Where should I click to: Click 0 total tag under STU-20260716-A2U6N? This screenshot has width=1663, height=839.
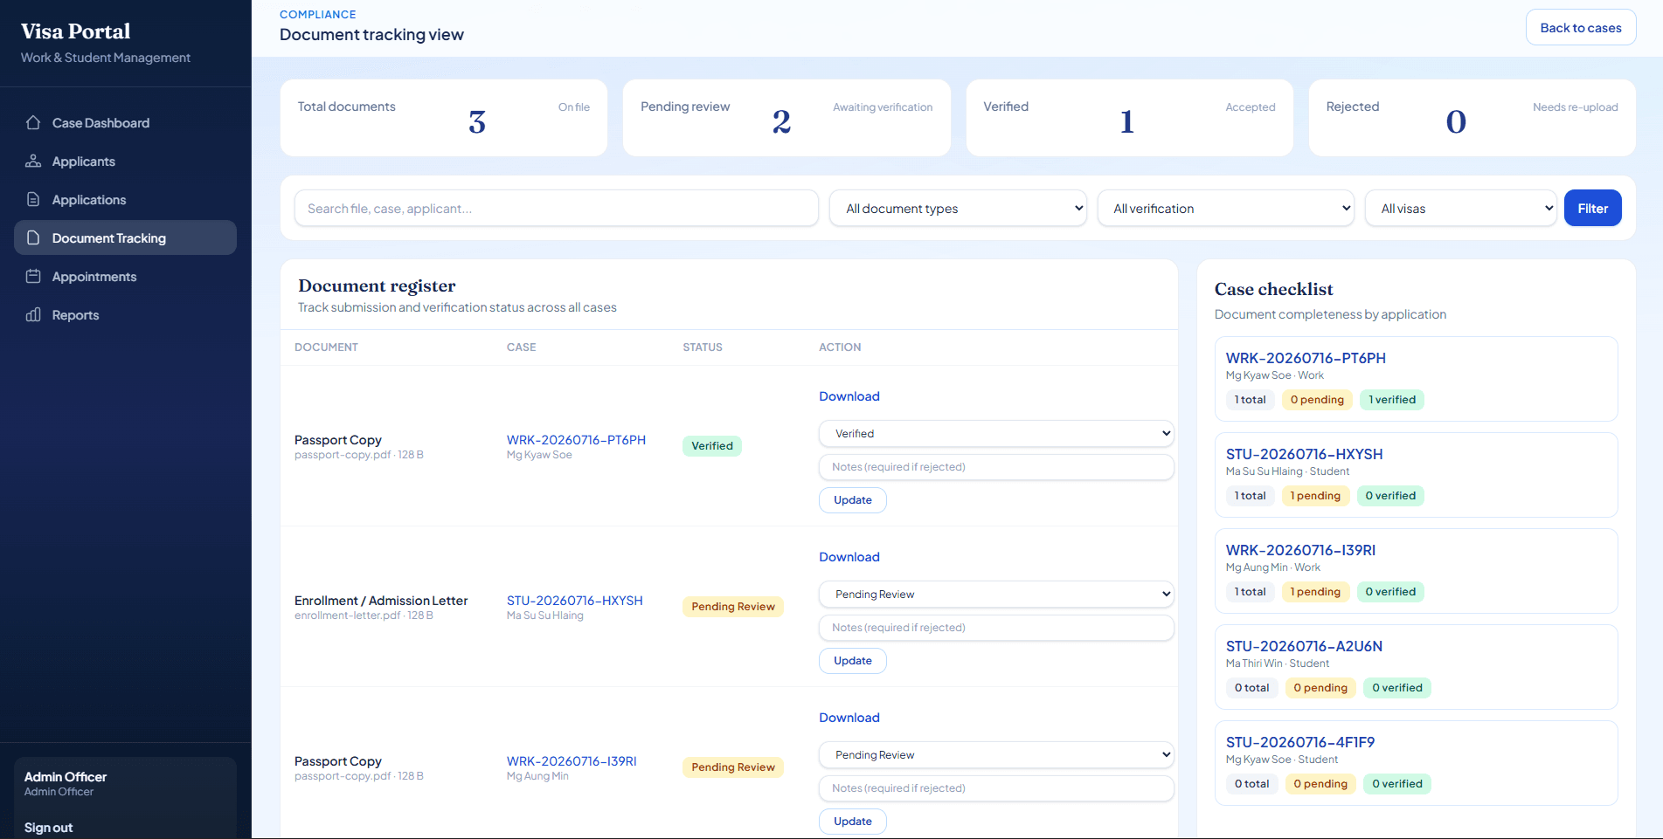point(1251,688)
